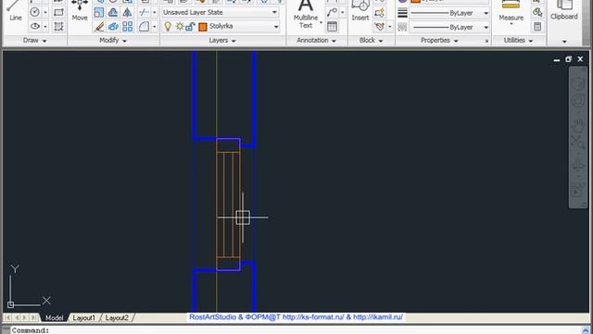The image size is (593, 334).
Task: Expand the Circle tool flyout arrow
Action: click(45, 12)
